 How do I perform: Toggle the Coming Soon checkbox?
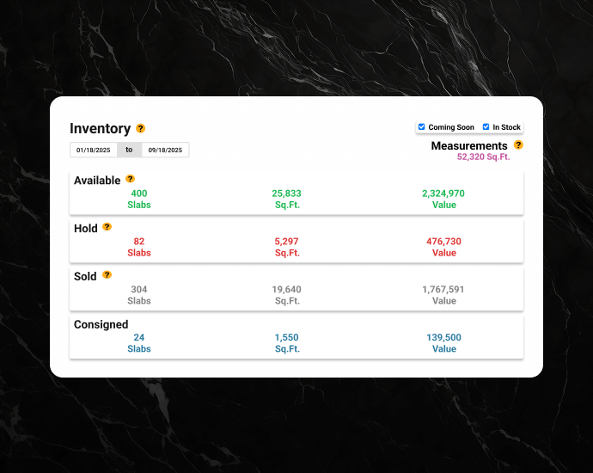(422, 127)
